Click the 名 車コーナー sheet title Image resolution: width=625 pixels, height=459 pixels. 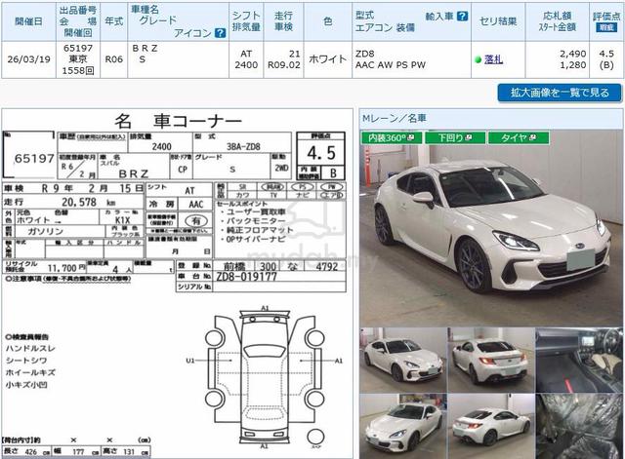[178, 121]
